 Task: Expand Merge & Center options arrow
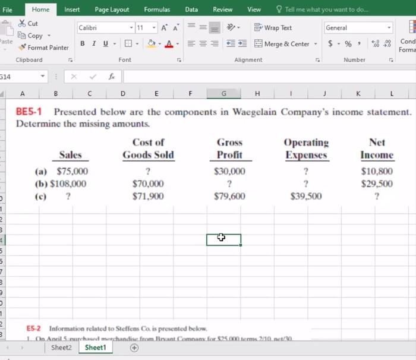(316, 44)
